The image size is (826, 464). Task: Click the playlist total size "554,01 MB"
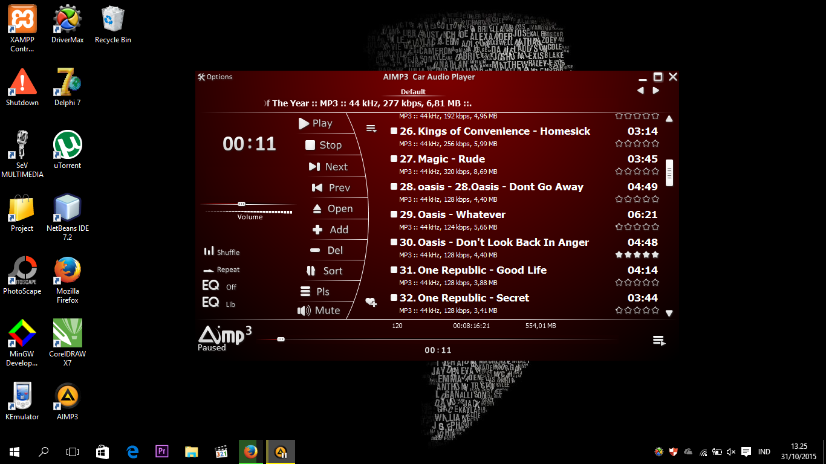pyautogui.click(x=541, y=326)
